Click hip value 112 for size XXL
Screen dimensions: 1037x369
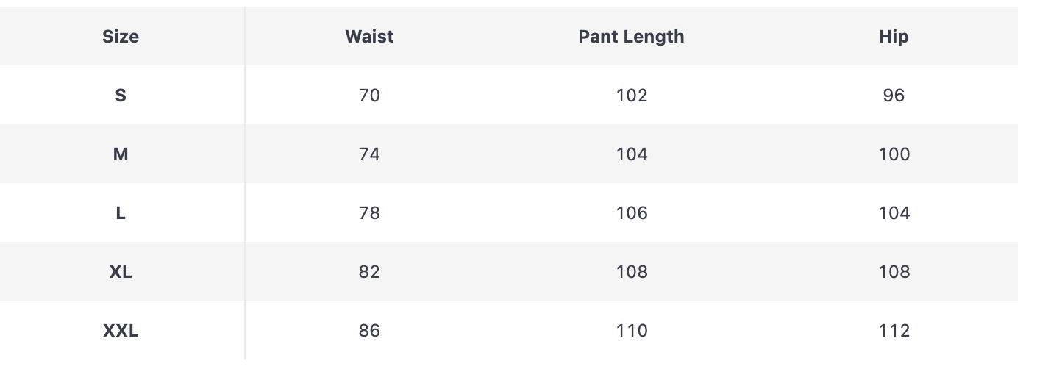coord(894,331)
